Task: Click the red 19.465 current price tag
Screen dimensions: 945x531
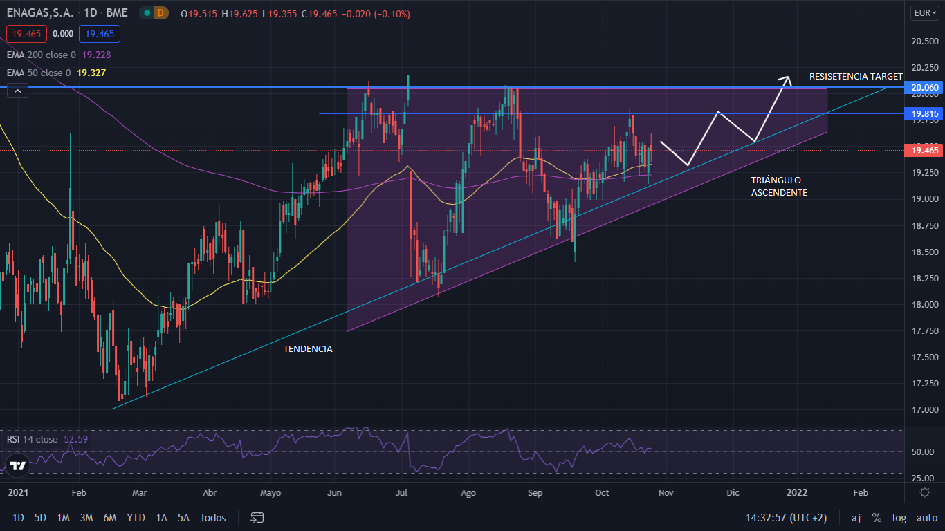Action: [924, 150]
